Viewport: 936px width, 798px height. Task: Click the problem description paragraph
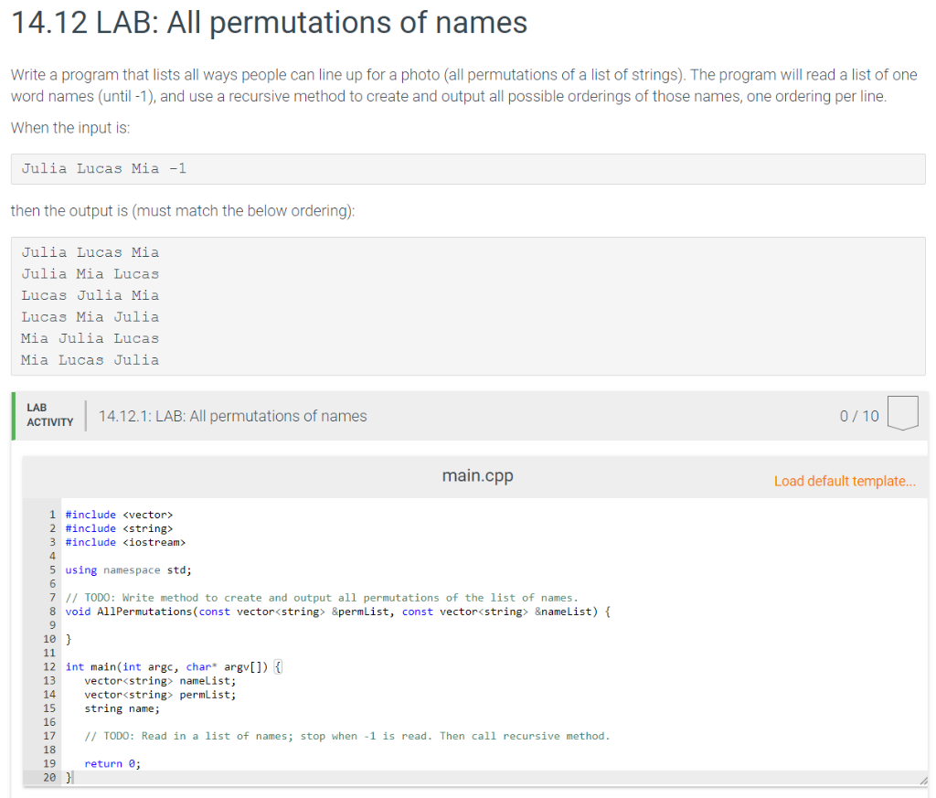pyautogui.click(x=463, y=85)
